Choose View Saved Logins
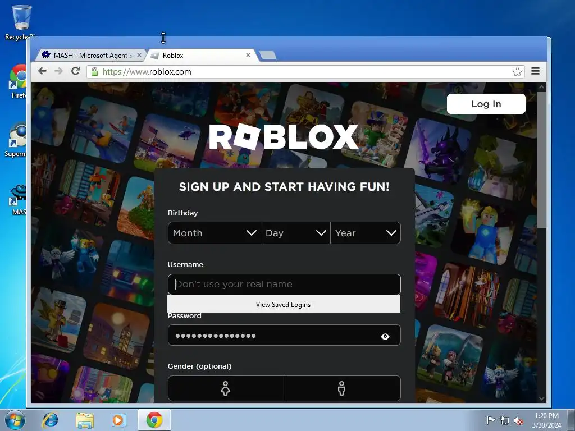This screenshot has height=431, width=575. 284,304
